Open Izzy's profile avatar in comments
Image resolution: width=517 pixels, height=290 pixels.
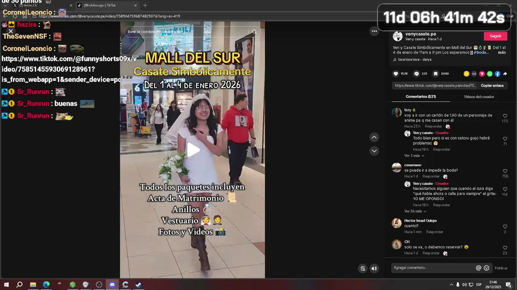coord(397,112)
